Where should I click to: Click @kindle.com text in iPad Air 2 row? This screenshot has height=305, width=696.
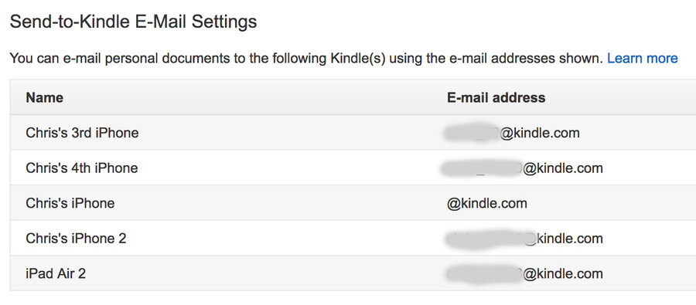[x=563, y=273]
